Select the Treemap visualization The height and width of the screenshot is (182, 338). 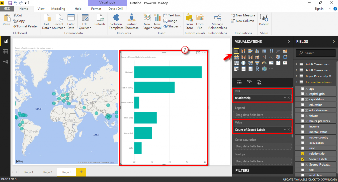click(236, 63)
